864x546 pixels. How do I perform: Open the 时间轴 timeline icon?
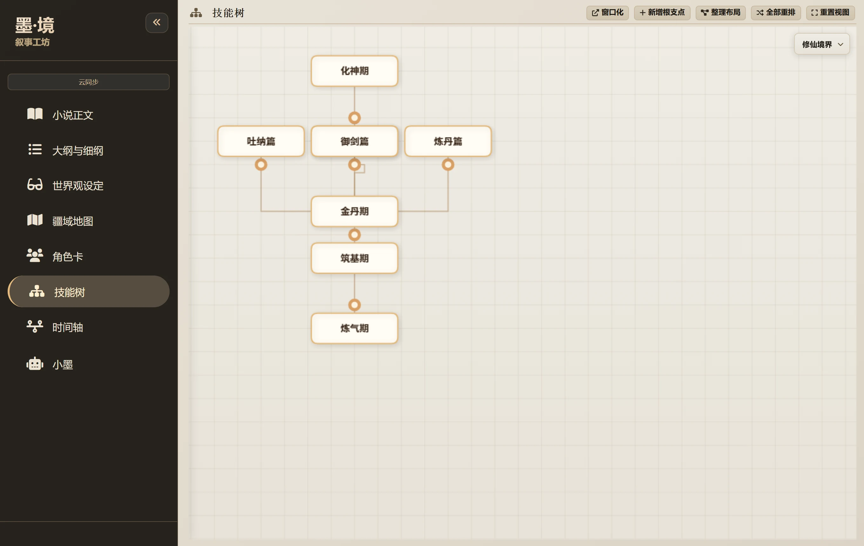point(35,326)
